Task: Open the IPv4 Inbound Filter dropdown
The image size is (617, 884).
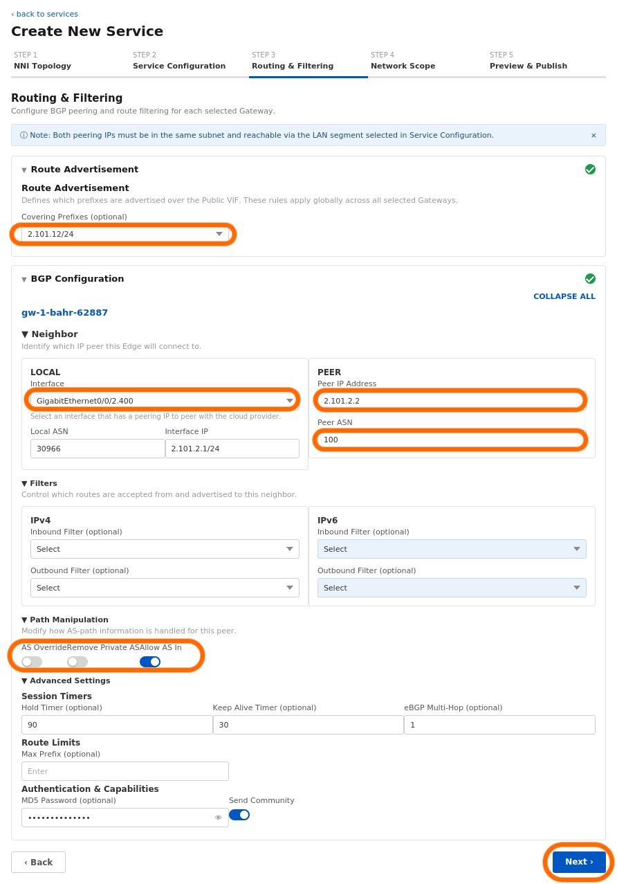Action: [165, 549]
